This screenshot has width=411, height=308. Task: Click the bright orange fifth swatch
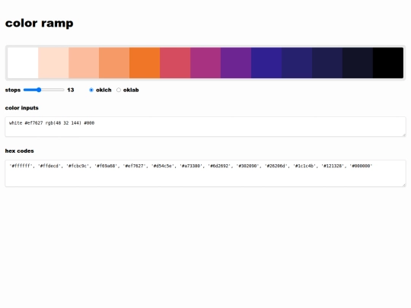[145, 63]
